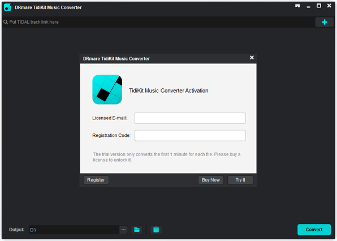
Task: Minimize the main window
Action: click(308, 6)
